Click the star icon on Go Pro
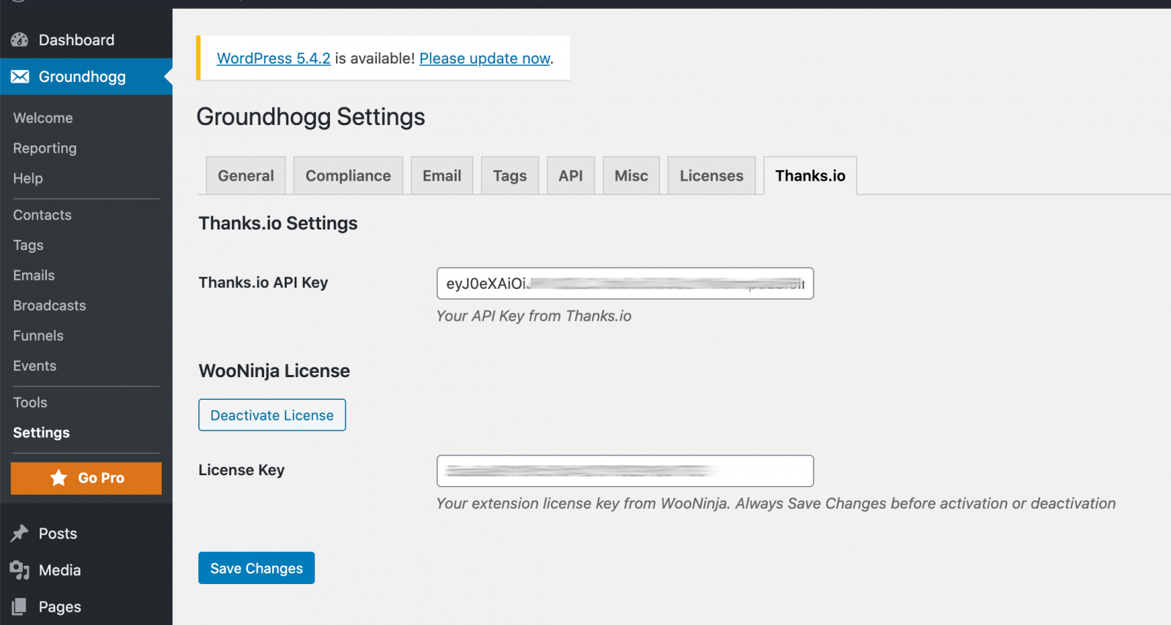Image resolution: width=1171 pixels, height=625 pixels. click(x=59, y=478)
